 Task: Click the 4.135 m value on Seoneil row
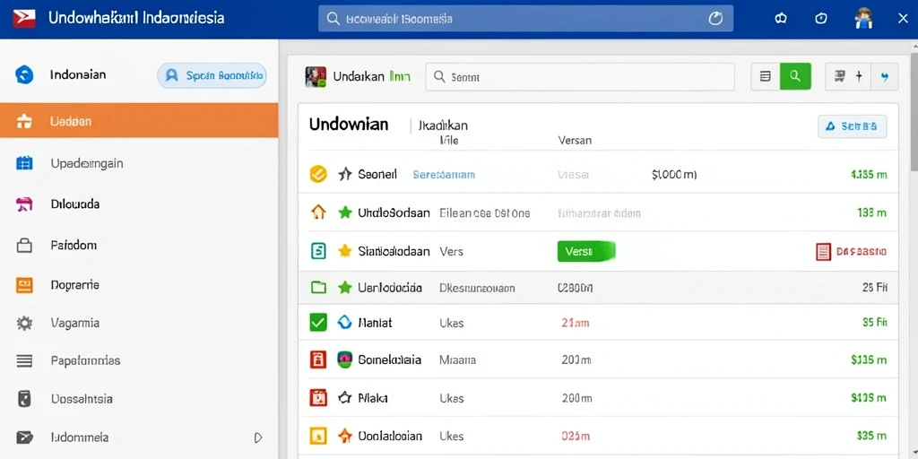click(868, 175)
